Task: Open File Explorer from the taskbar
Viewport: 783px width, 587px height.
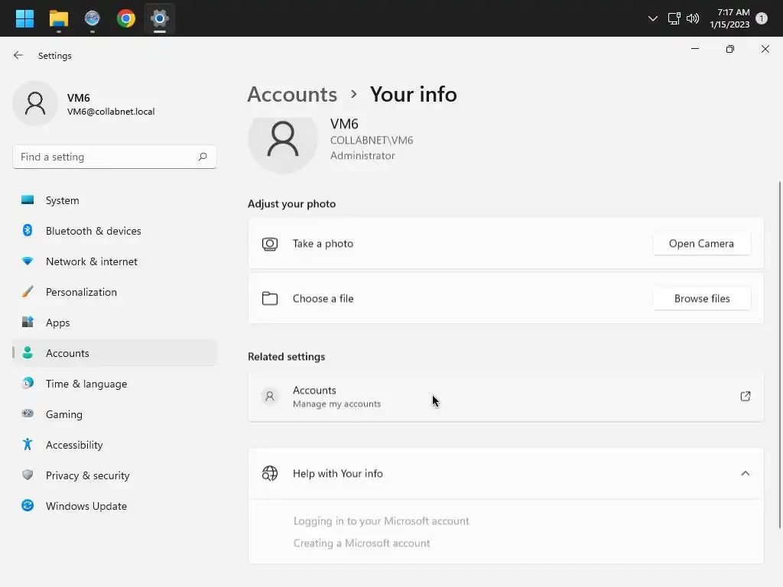Action: click(58, 18)
